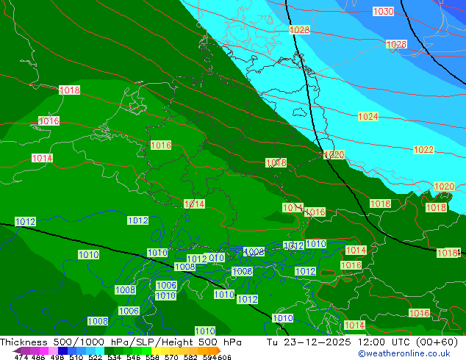Click the yellow swatch in the thickness color bar
This screenshot has height=360, width=466.
(156, 350)
